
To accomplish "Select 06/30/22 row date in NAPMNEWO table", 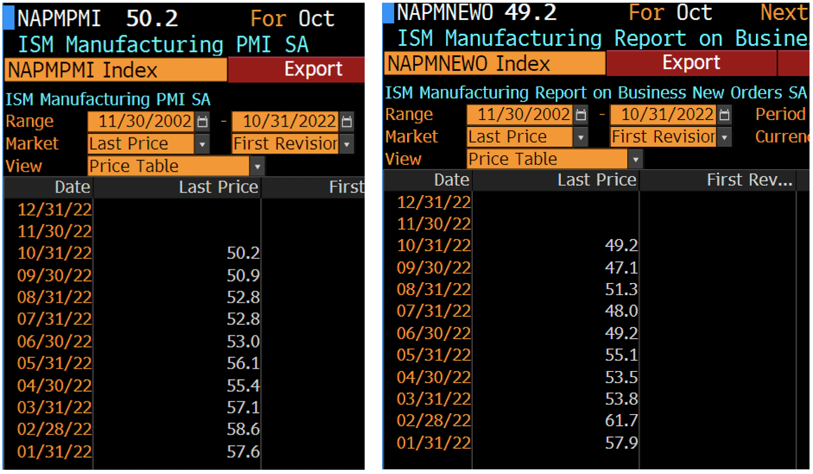I will 434,333.
